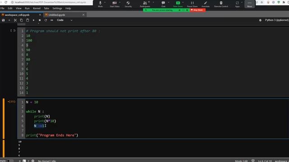Click the print("Program Ends Here") line
289x162 pixels.
pyautogui.click(x=52, y=135)
